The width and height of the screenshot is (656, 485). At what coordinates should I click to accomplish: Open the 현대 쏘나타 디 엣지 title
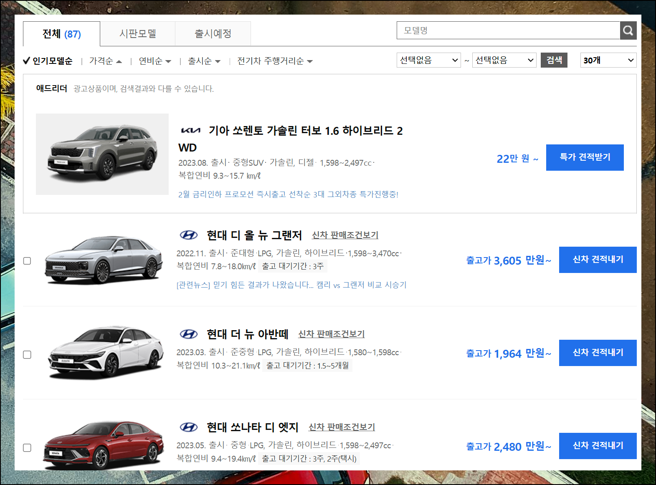252,427
